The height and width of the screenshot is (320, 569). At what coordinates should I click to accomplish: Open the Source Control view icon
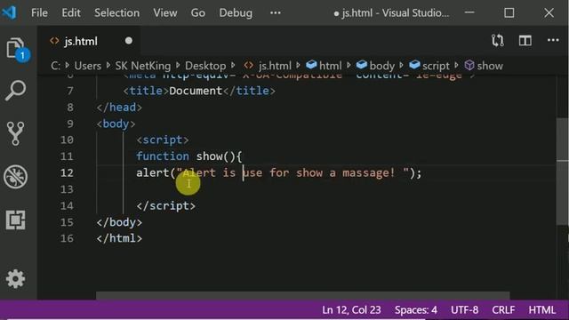point(16,133)
